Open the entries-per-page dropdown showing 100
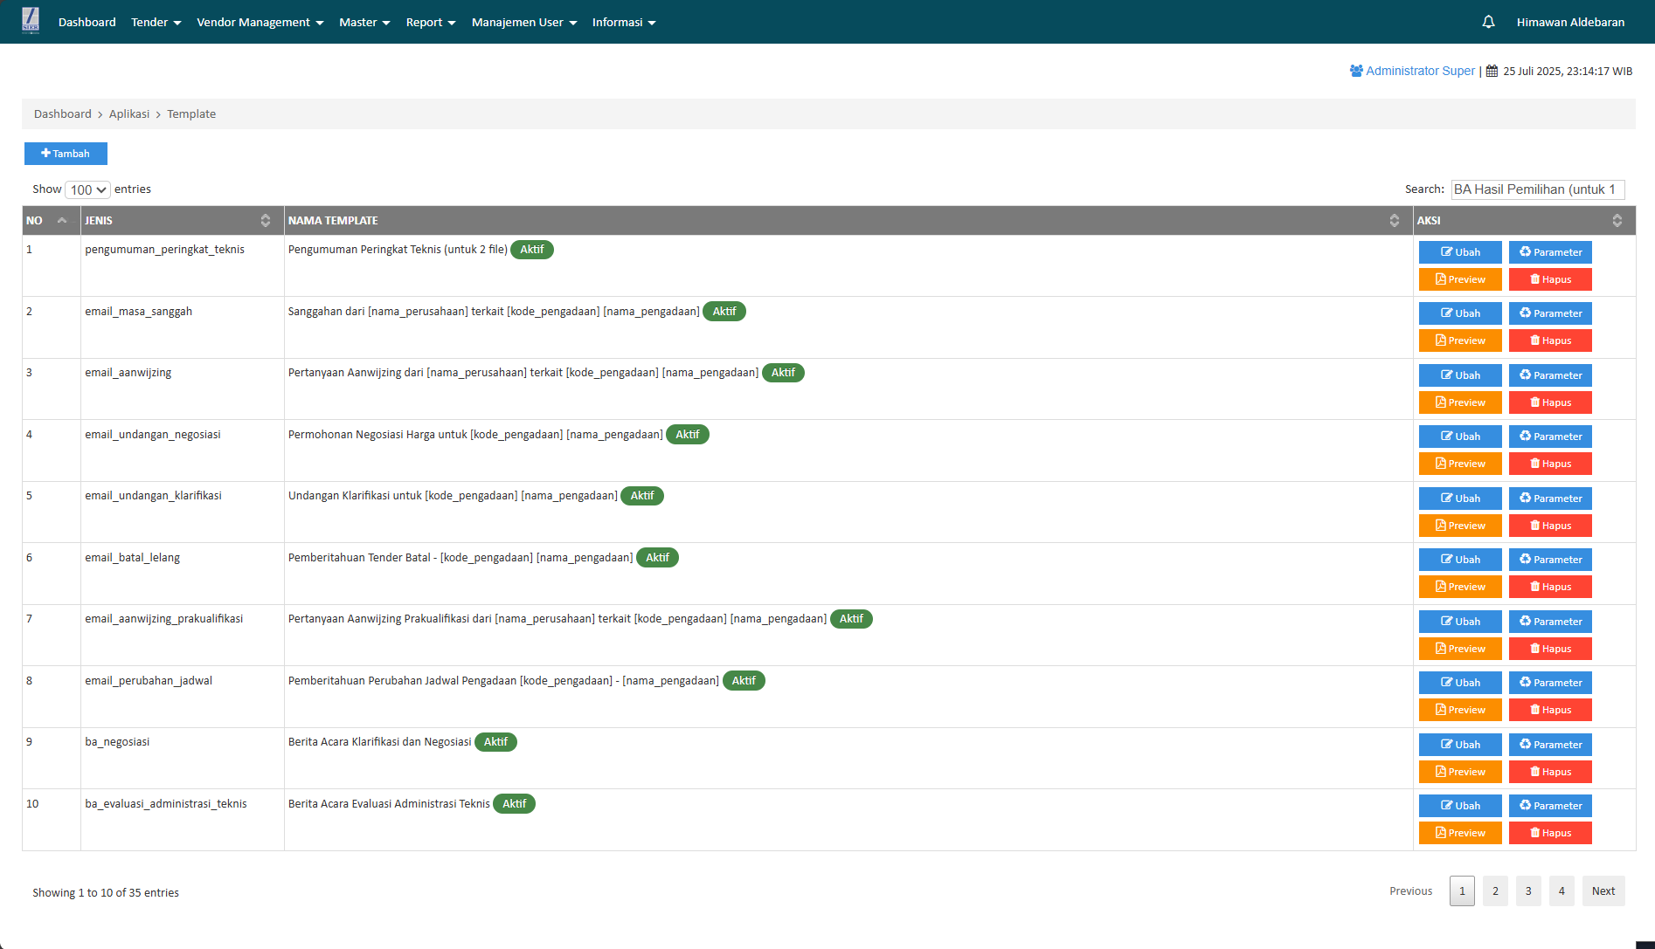The height and width of the screenshot is (949, 1655). click(87, 189)
